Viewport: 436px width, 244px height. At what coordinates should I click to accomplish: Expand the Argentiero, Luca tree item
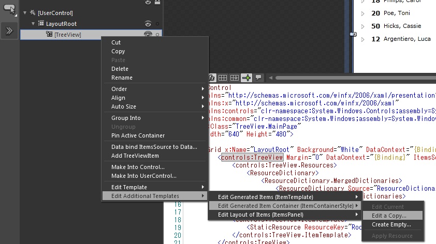tap(362, 39)
